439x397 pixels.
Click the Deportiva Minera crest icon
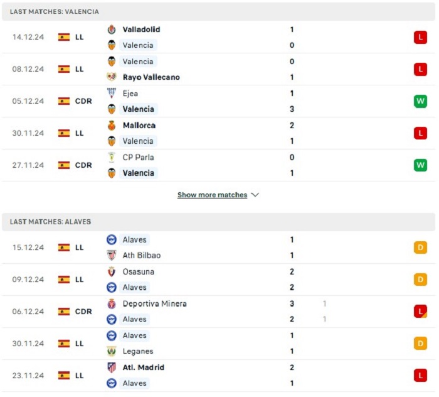coord(112,303)
